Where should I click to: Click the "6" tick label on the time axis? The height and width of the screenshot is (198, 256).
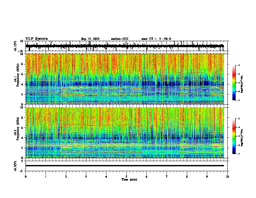pyautogui.click(x=147, y=177)
